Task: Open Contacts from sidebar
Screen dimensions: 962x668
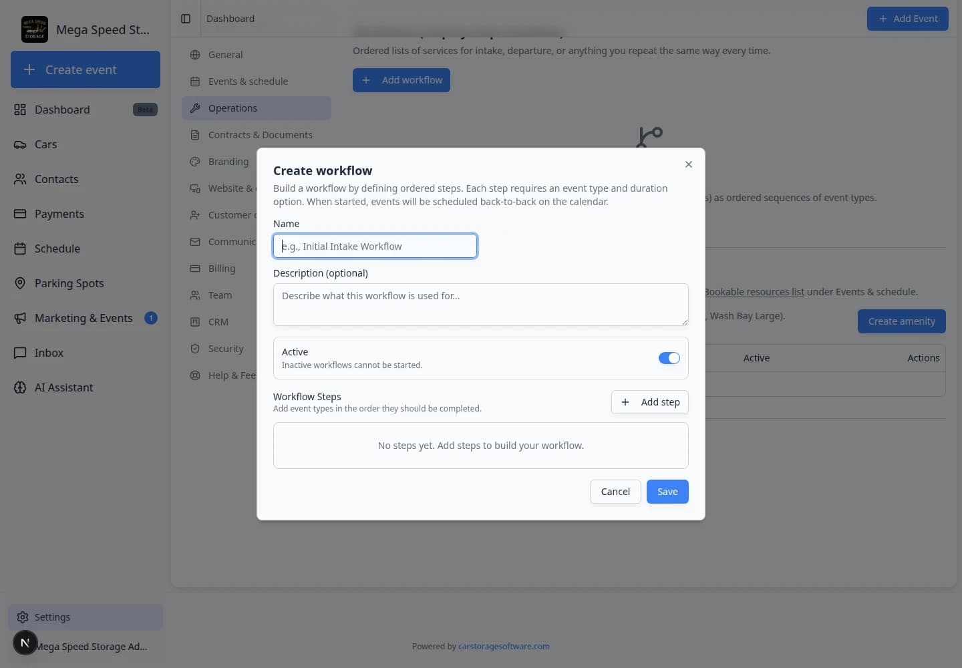Action: pos(86,179)
